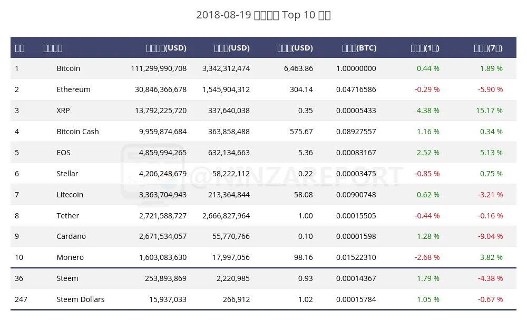
Task: Click Tether market cap 2,721,588,727
Action: 163,216
